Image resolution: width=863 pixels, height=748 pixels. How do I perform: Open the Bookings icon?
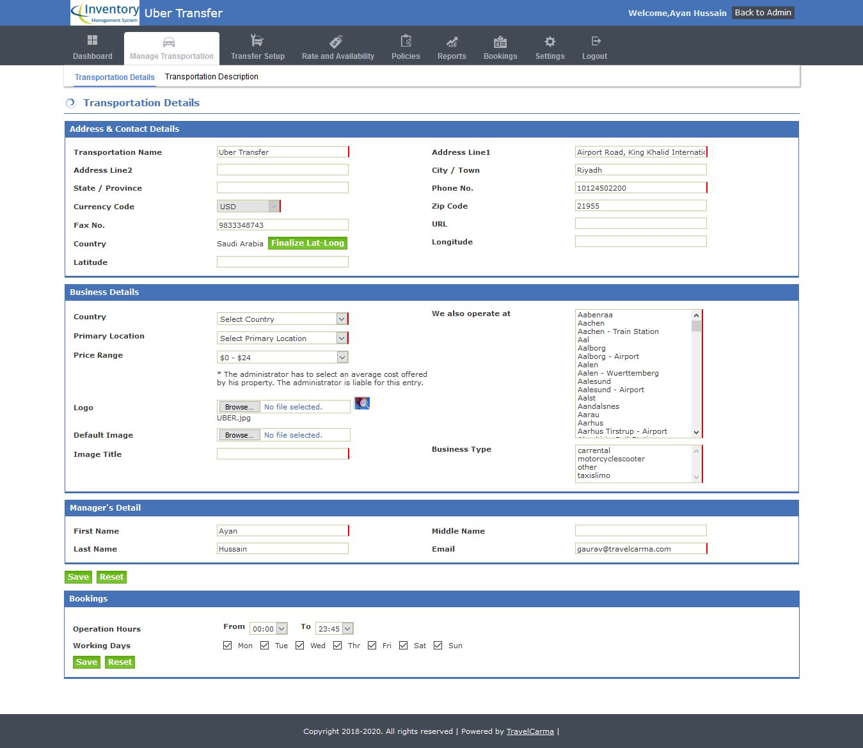[500, 42]
